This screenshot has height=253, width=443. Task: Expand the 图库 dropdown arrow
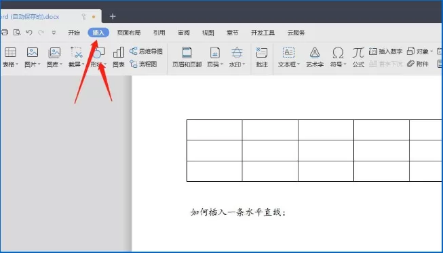click(61, 64)
